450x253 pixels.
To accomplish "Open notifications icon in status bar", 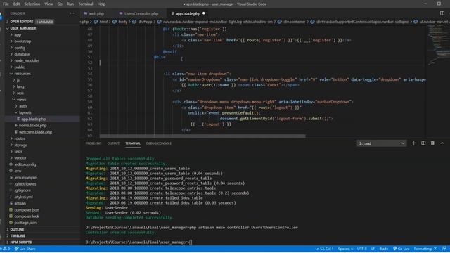I will click(x=444, y=249).
